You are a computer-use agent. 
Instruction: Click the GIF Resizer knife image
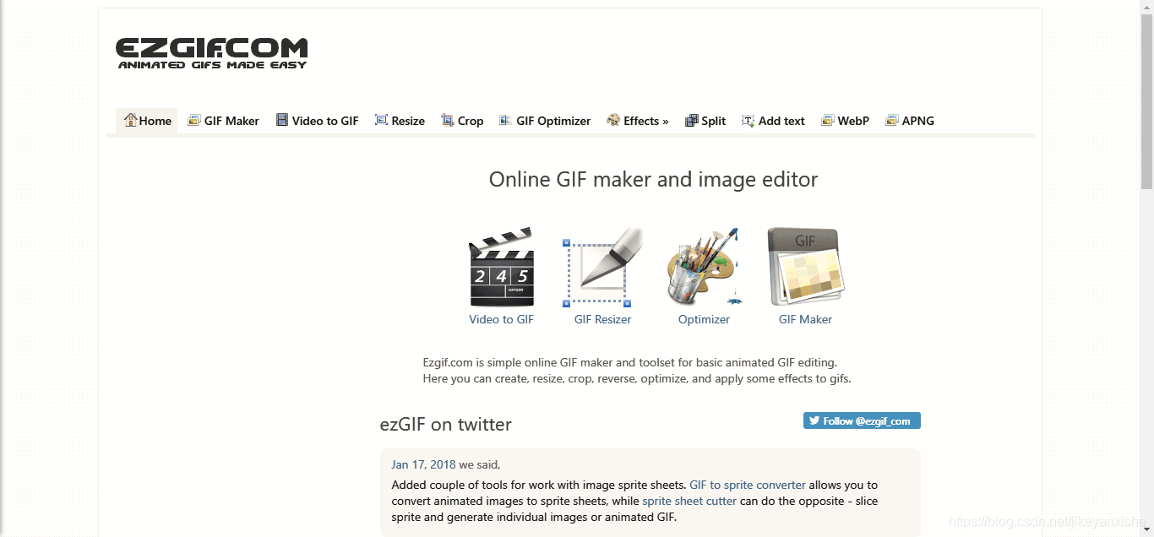pos(602,267)
